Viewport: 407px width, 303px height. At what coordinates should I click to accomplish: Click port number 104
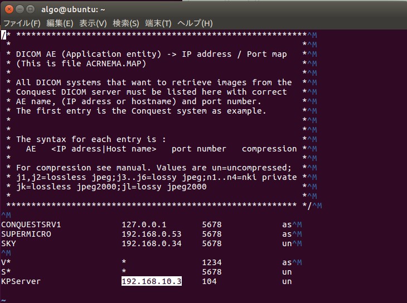coord(209,281)
